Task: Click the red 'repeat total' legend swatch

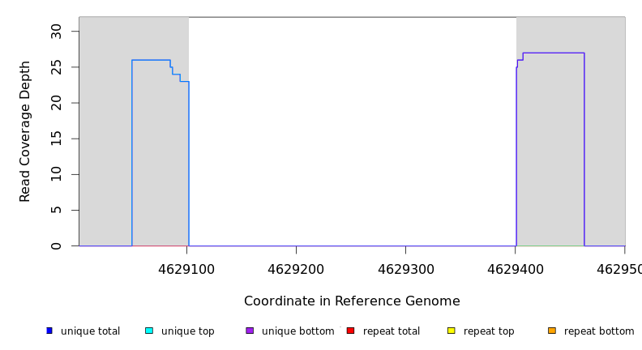Action: click(350, 331)
